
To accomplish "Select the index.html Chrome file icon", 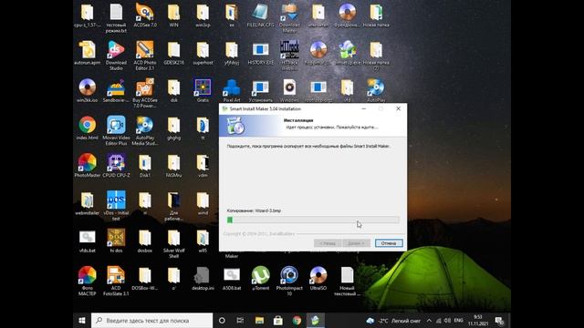I will (x=88, y=128).
